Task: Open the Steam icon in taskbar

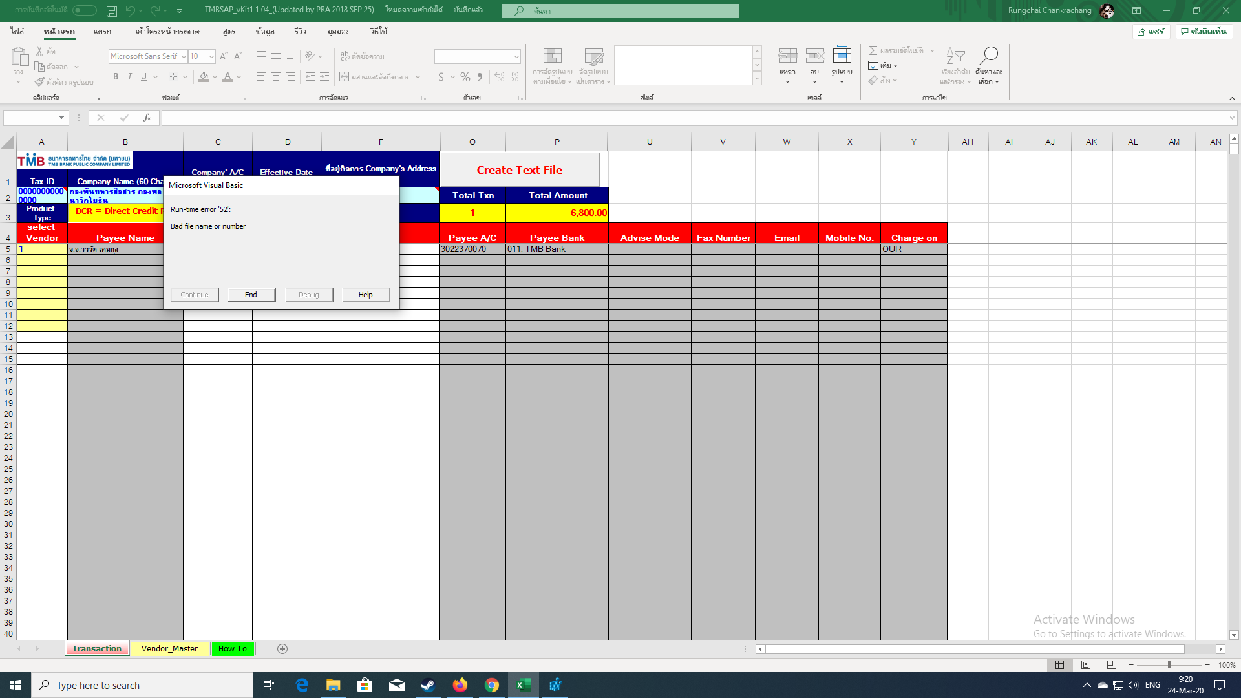Action: pos(428,685)
